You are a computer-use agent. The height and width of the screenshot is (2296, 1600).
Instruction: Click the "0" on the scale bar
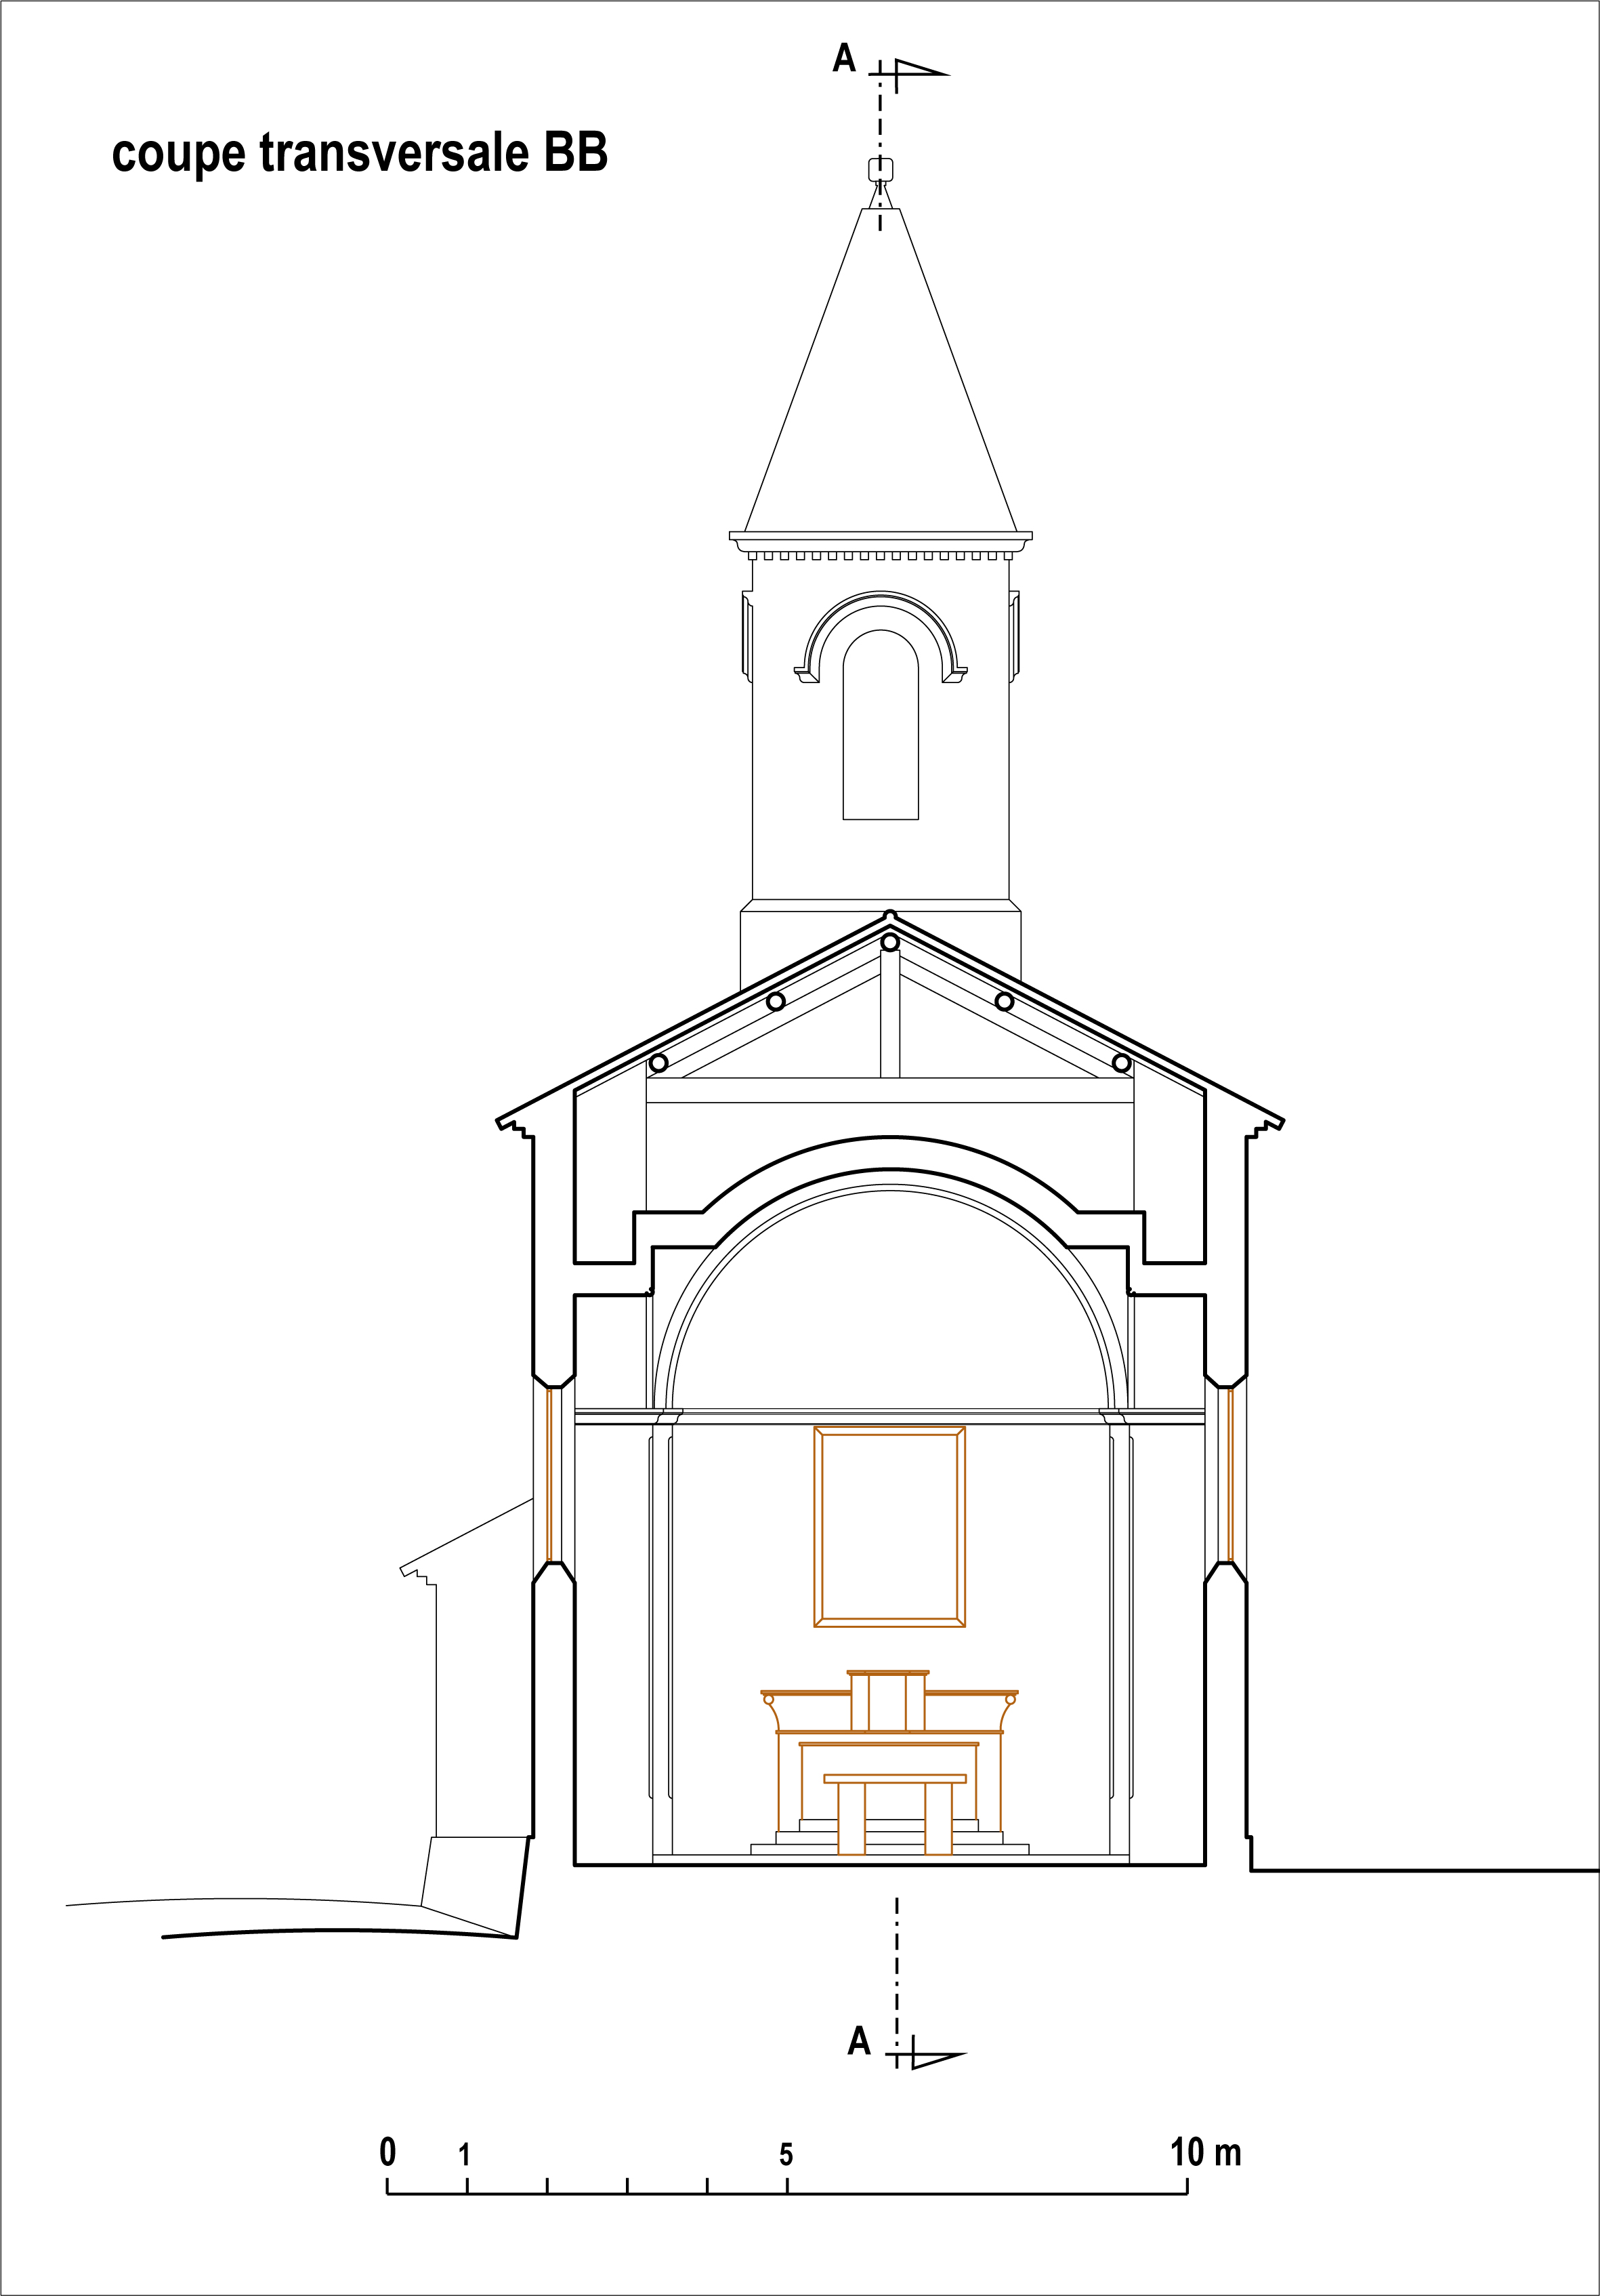(x=387, y=2152)
